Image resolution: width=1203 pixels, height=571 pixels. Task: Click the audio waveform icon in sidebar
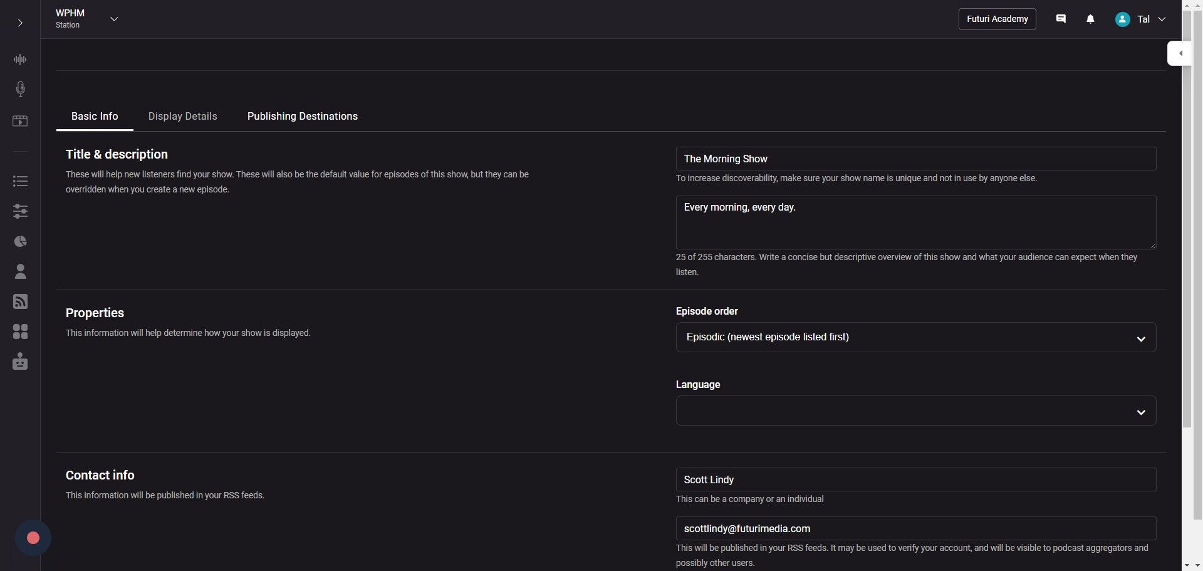[20, 60]
